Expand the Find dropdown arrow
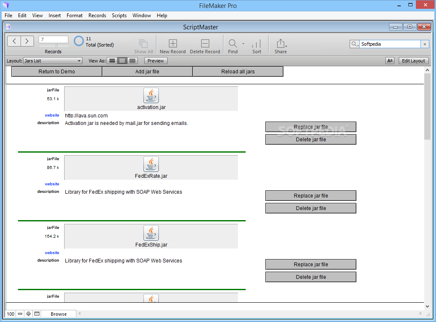 click(243, 44)
